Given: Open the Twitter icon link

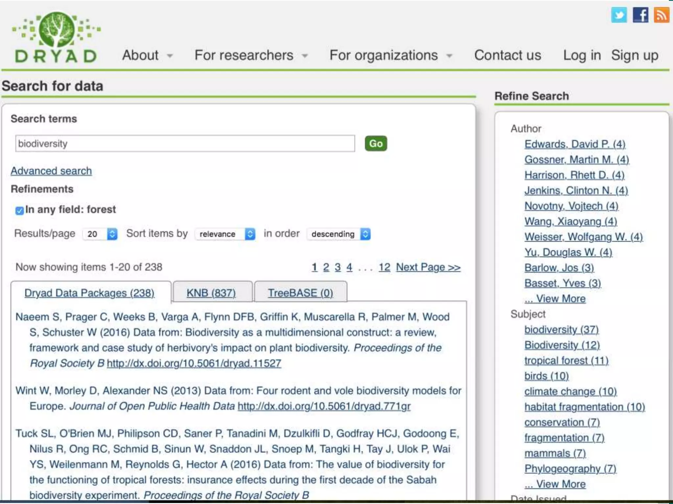Looking at the screenshot, I should (x=619, y=15).
